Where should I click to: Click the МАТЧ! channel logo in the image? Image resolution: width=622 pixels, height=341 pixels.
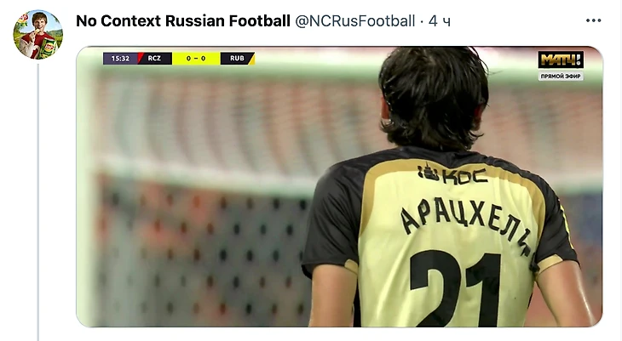(x=560, y=60)
